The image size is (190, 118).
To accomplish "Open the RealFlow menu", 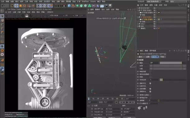I will tap(85, 2).
